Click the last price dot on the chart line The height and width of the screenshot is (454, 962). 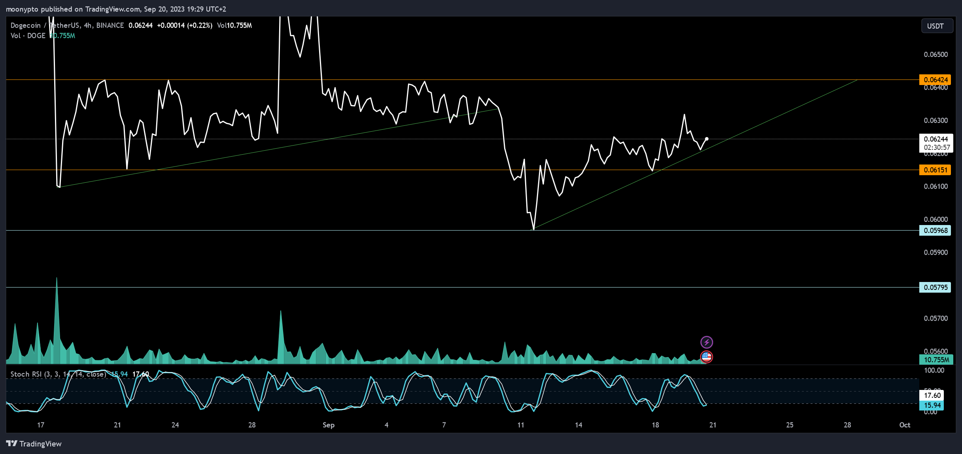(x=707, y=139)
